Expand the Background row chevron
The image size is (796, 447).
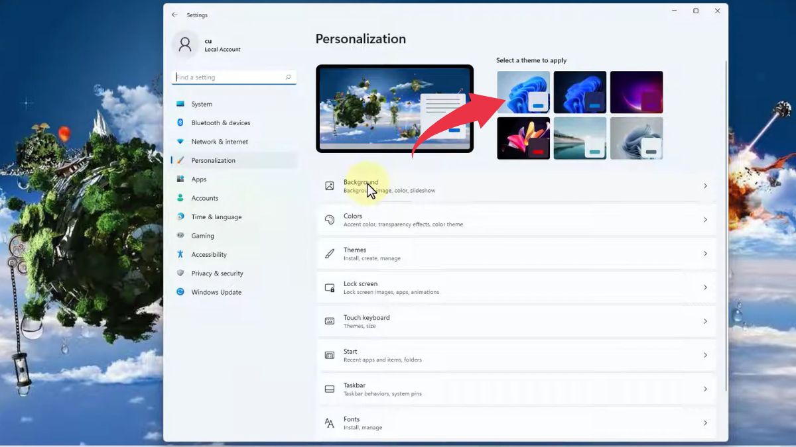click(x=705, y=186)
